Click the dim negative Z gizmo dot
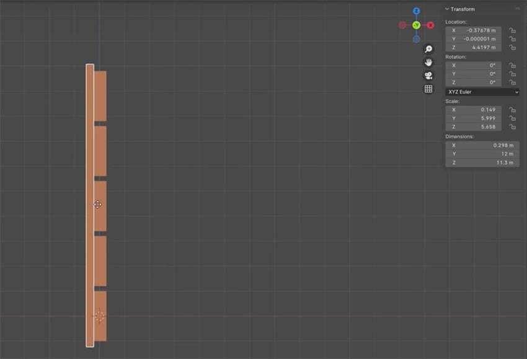This screenshot has height=359, width=527. click(417, 39)
